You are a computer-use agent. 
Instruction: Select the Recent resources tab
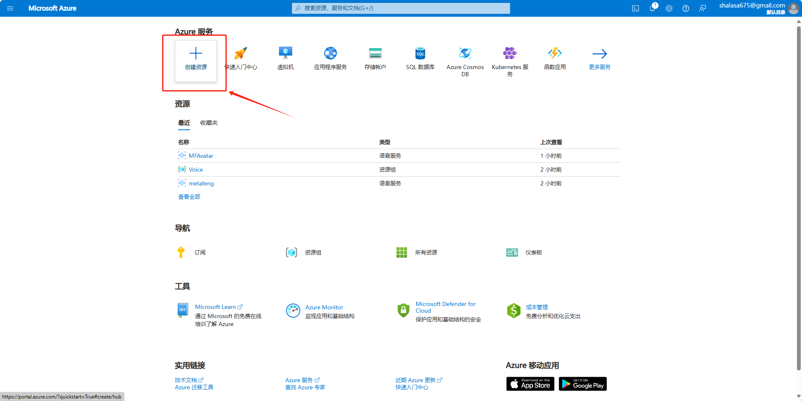click(x=184, y=123)
